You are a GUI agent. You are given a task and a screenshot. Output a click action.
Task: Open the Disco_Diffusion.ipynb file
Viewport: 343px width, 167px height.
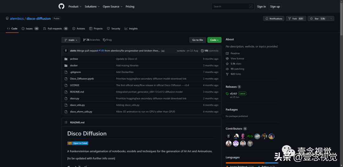click(82, 79)
